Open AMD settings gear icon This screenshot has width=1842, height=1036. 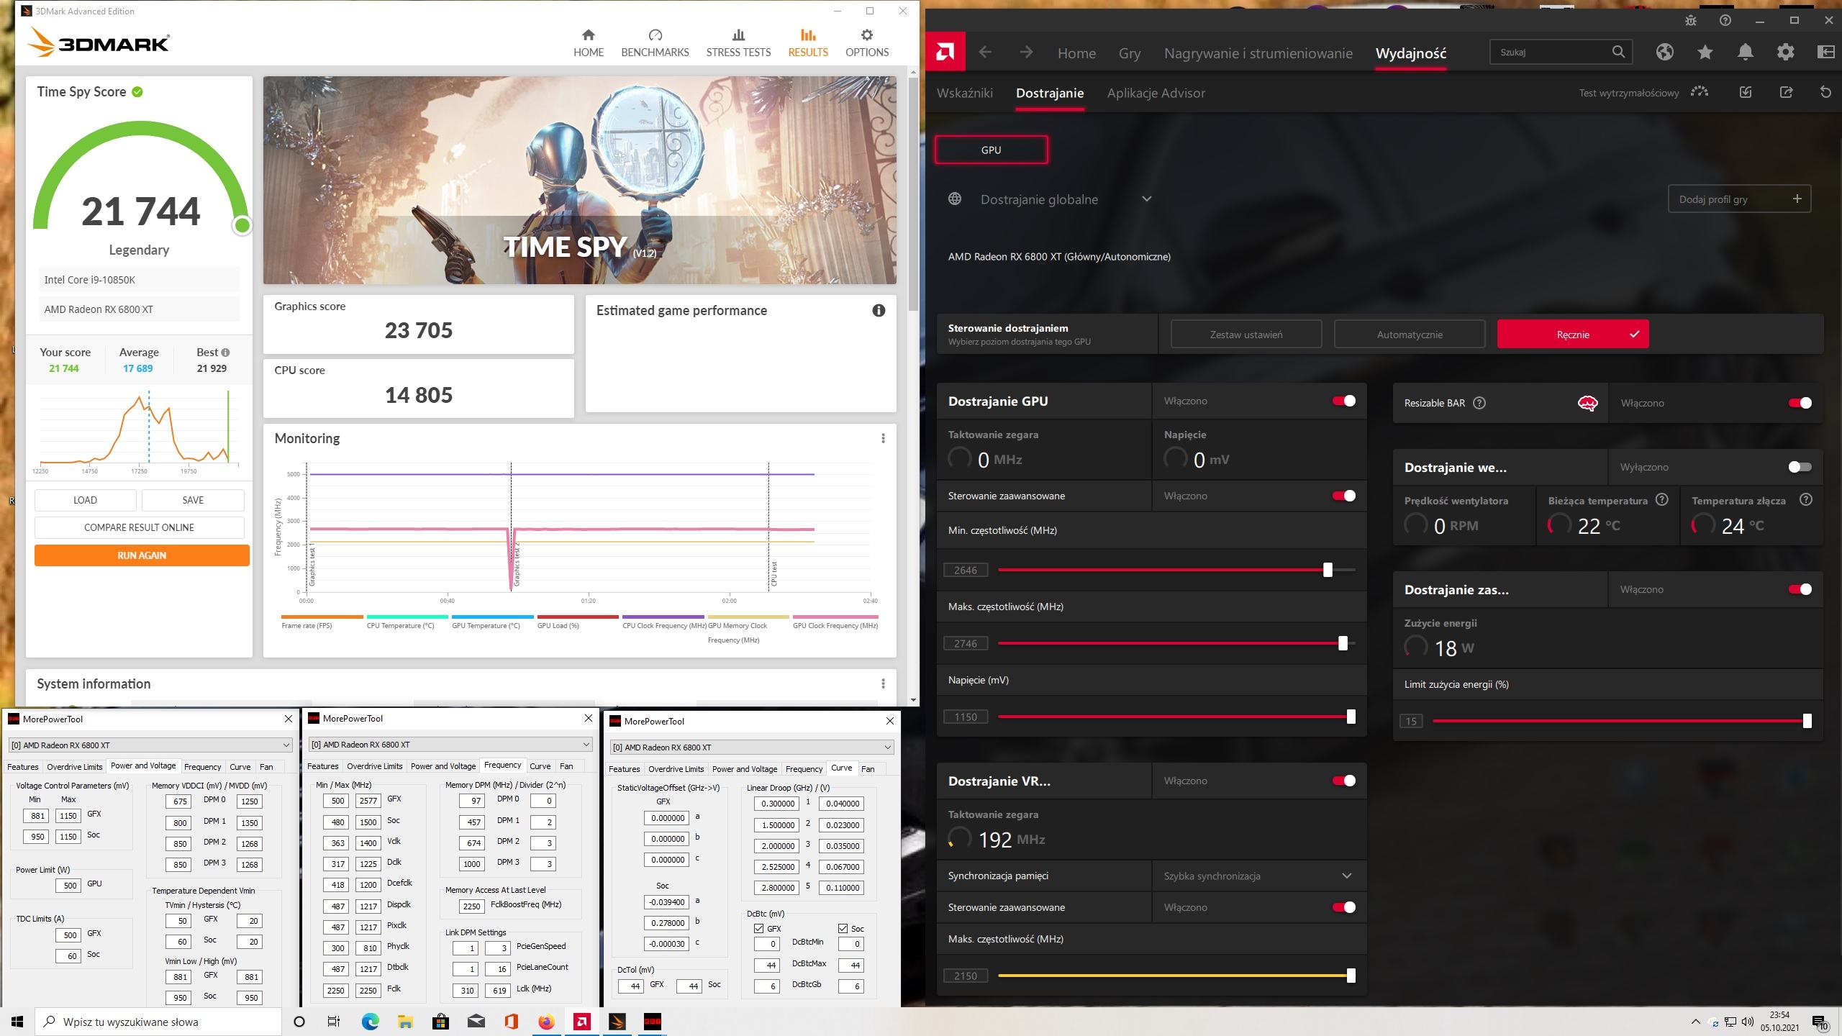coord(1785,52)
